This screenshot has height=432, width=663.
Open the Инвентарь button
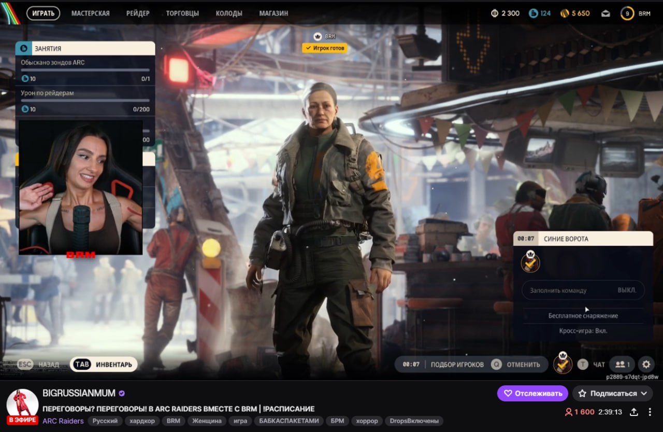coord(104,365)
